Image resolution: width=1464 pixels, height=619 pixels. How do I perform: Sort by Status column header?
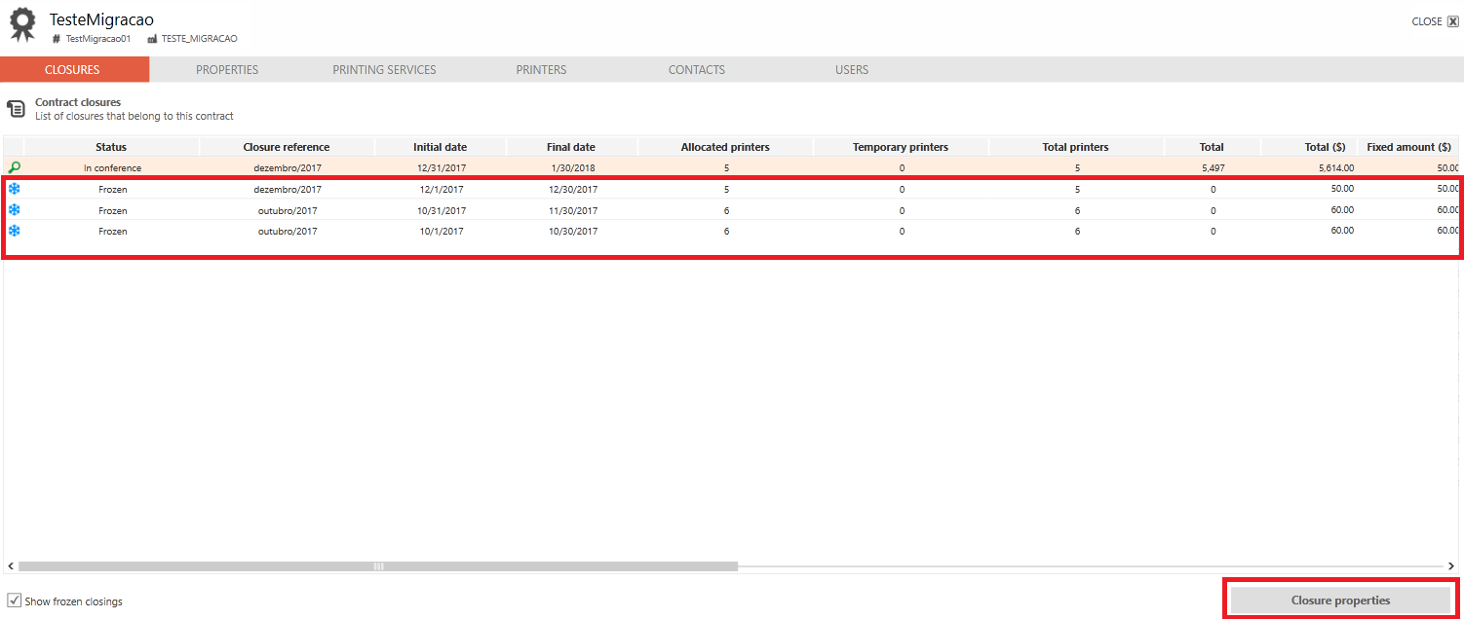pos(111,147)
